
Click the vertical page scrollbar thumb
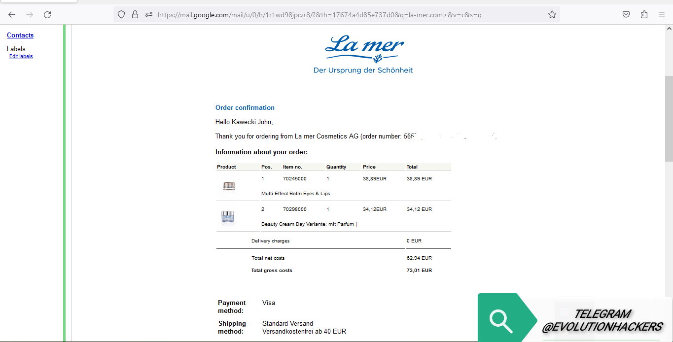[x=669, y=118]
